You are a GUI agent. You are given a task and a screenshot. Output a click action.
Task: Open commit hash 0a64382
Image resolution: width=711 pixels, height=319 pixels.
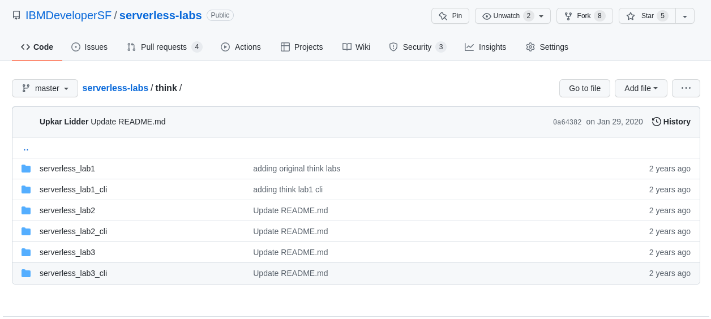pos(567,122)
